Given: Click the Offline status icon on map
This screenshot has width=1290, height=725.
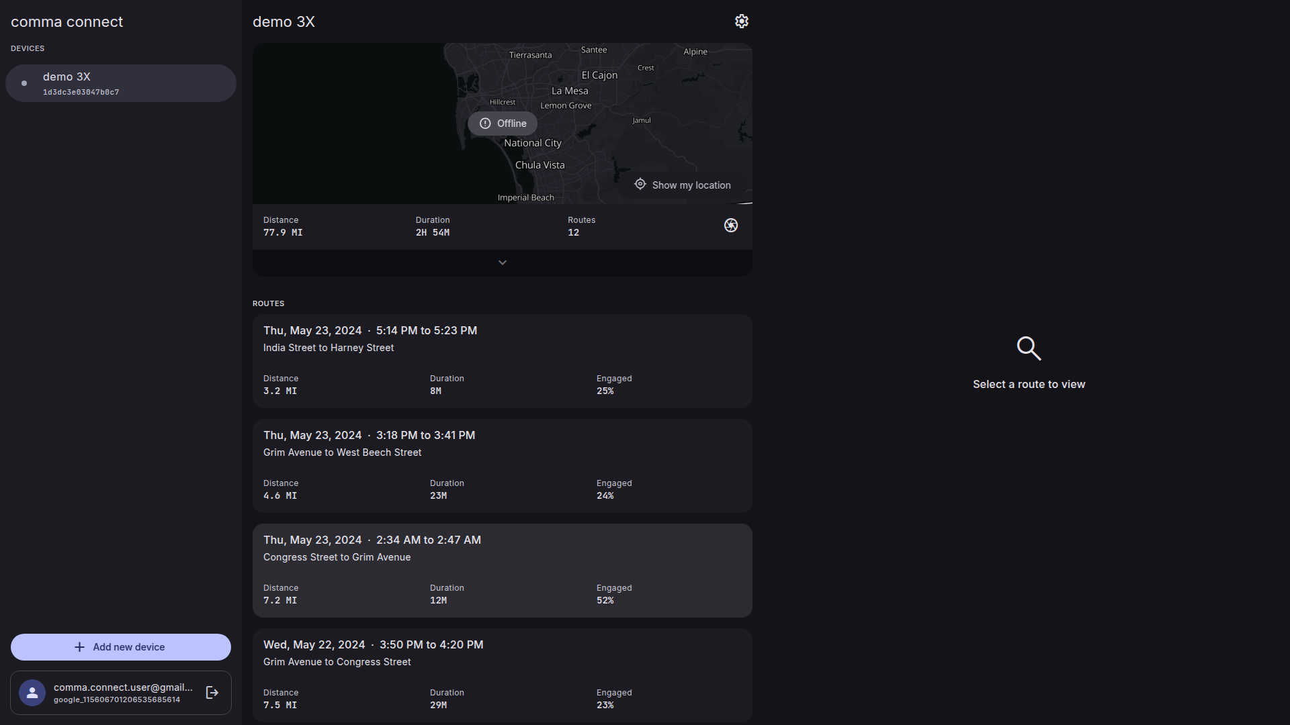Looking at the screenshot, I should pos(485,124).
